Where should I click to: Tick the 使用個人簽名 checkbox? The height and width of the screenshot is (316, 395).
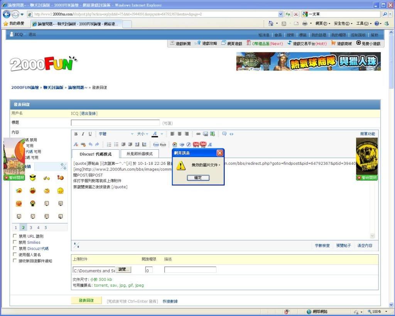click(15, 255)
